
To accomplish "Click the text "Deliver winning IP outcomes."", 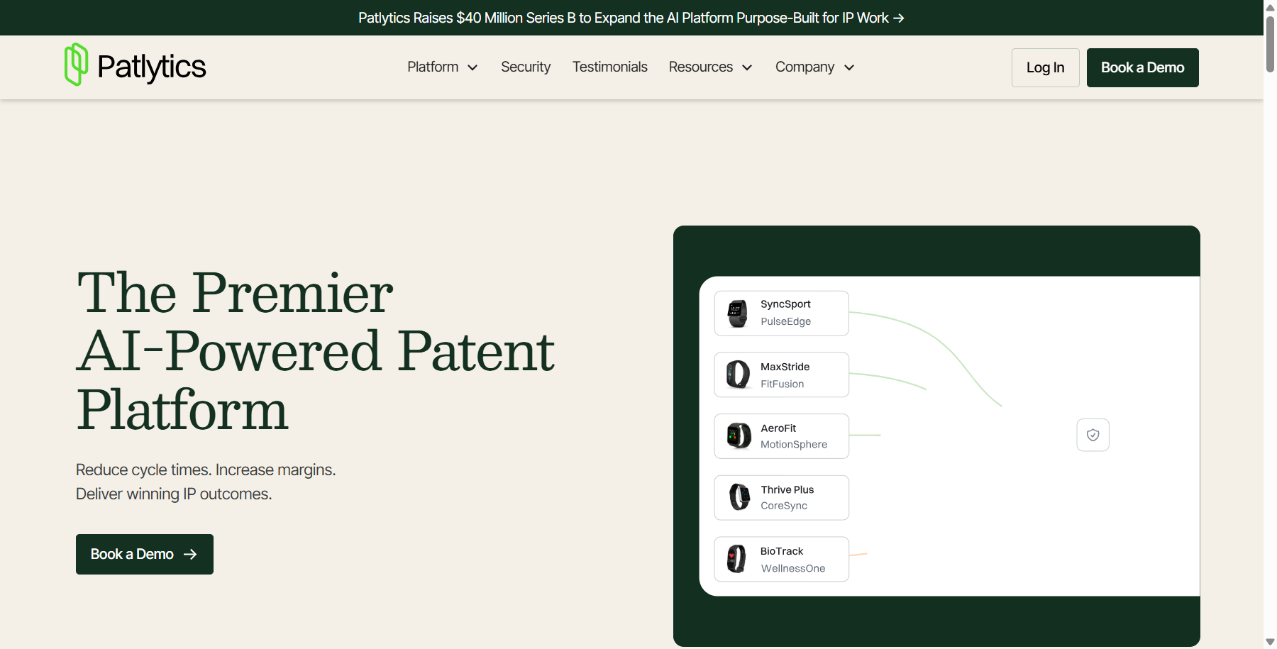I will click(x=174, y=494).
